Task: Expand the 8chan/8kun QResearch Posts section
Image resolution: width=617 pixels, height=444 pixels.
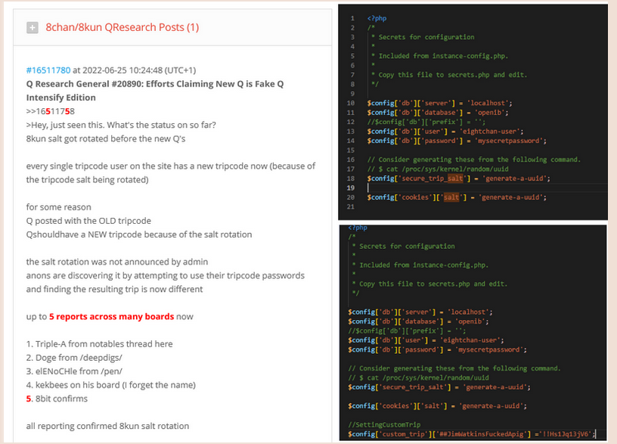Action: click(33, 27)
